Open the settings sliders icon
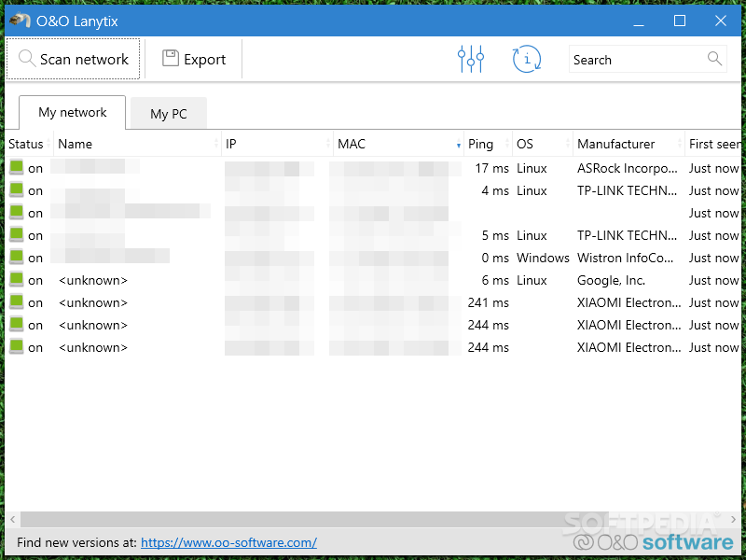This screenshot has height=560, width=746. tap(471, 59)
